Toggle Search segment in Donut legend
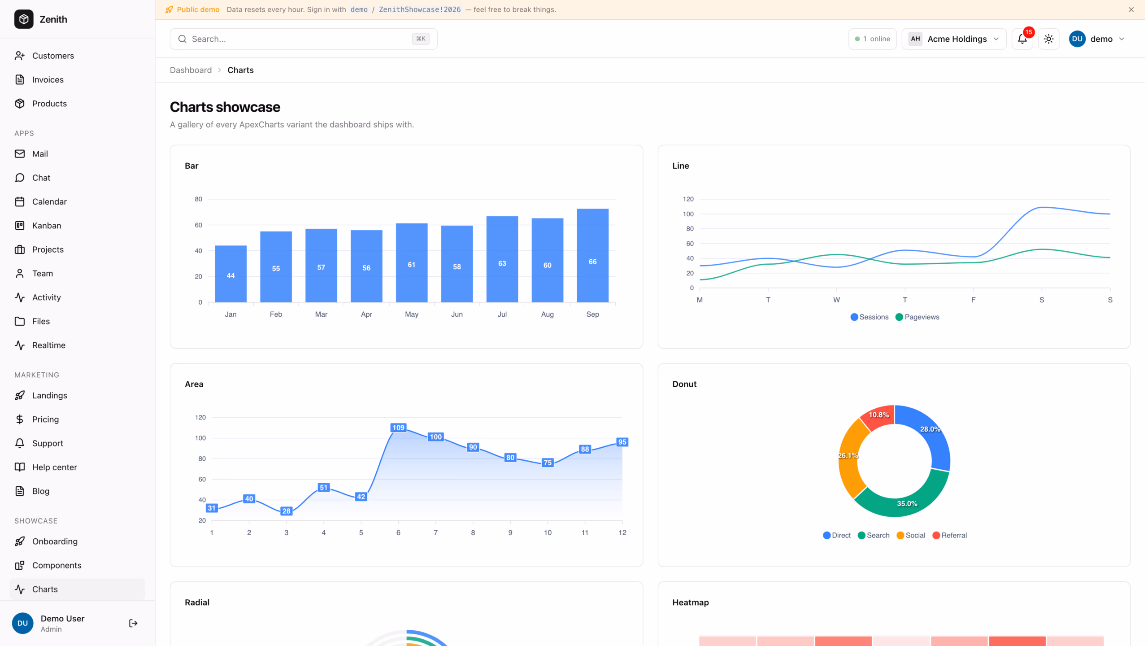This screenshot has height=646, width=1148. click(x=874, y=536)
